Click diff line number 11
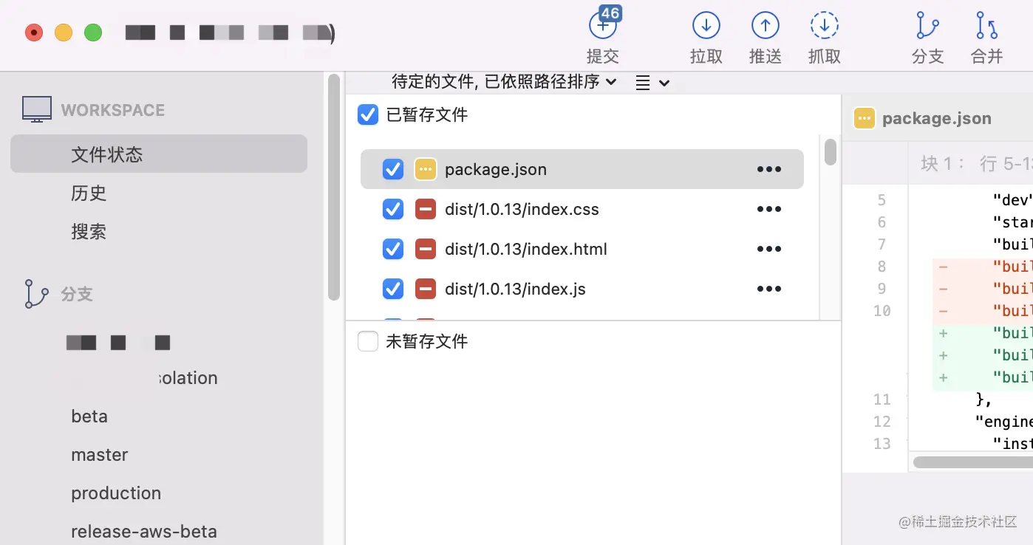1033x545 pixels. 882,400
